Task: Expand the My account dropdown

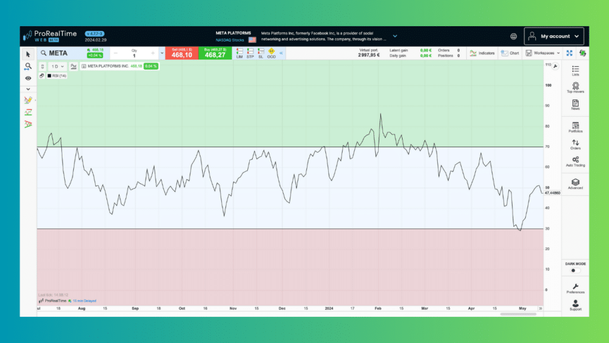Action: coord(554,36)
